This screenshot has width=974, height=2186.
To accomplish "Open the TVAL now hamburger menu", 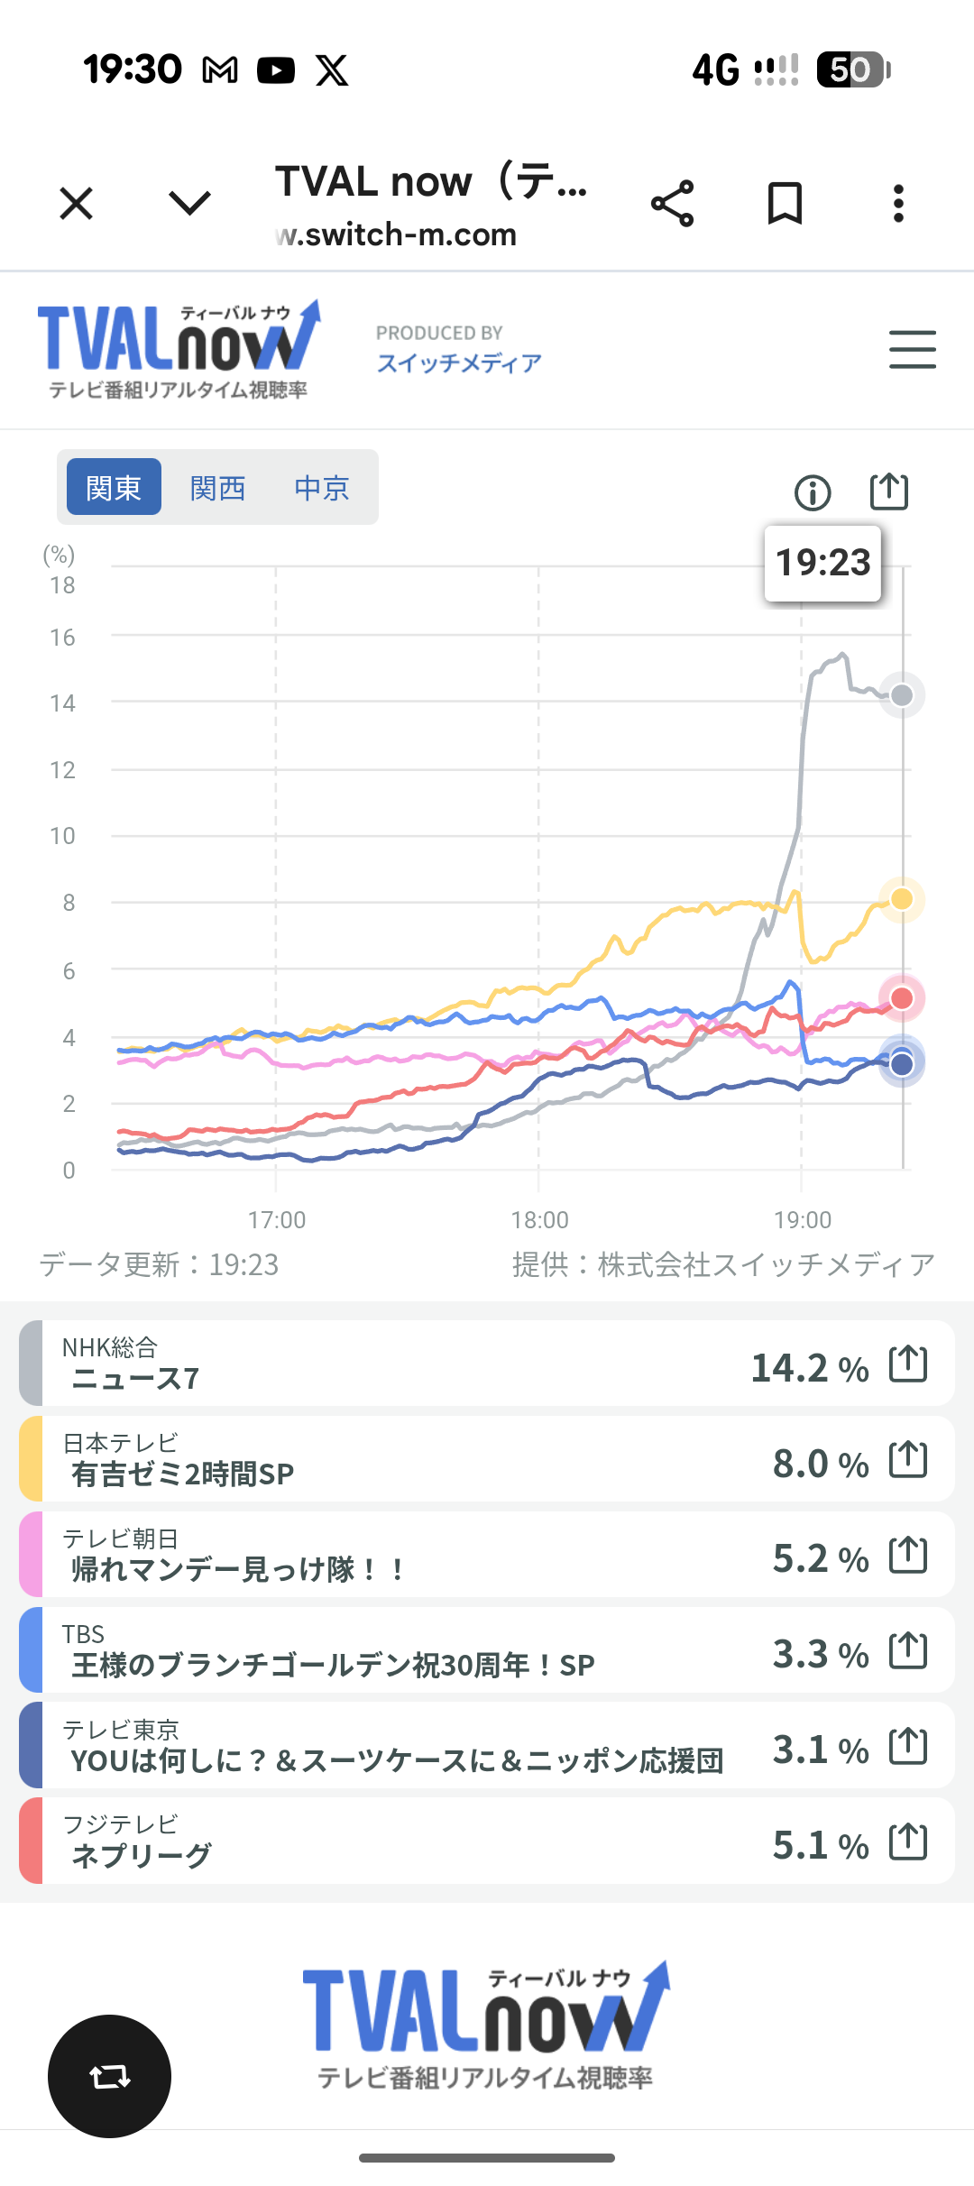I will click(x=912, y=350).
